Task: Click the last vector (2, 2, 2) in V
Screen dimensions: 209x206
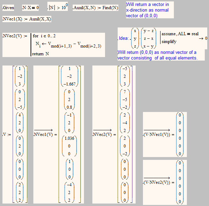Action: (x=20, y=193)
